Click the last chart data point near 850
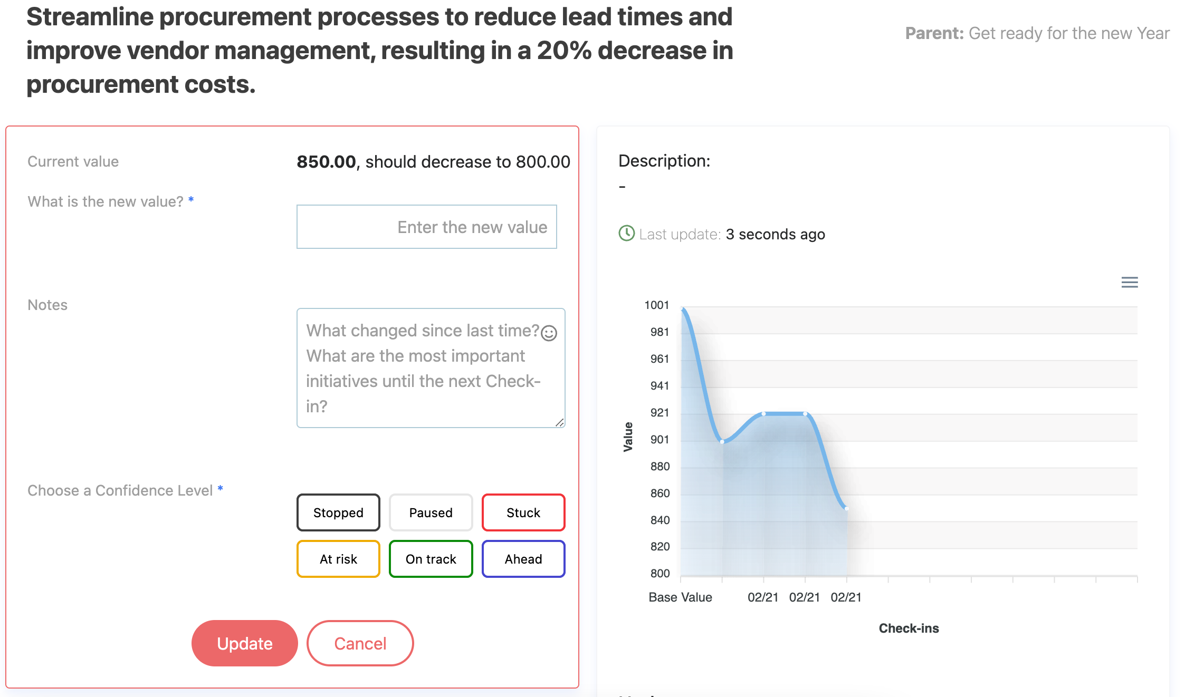The image size is (1185, 697). [846, 508]
